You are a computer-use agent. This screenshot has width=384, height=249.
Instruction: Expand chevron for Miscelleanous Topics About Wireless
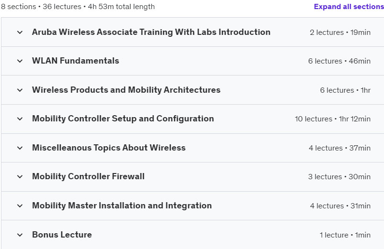(20, 148)
